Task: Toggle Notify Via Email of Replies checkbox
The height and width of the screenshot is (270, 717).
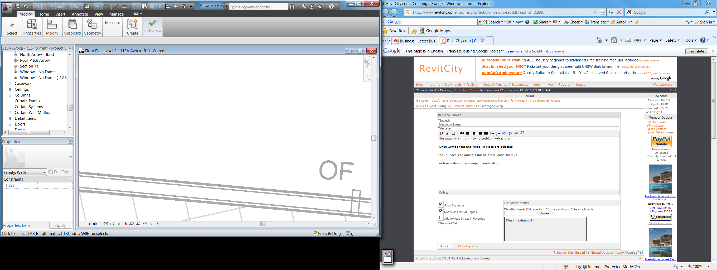Action: point(441,211)
